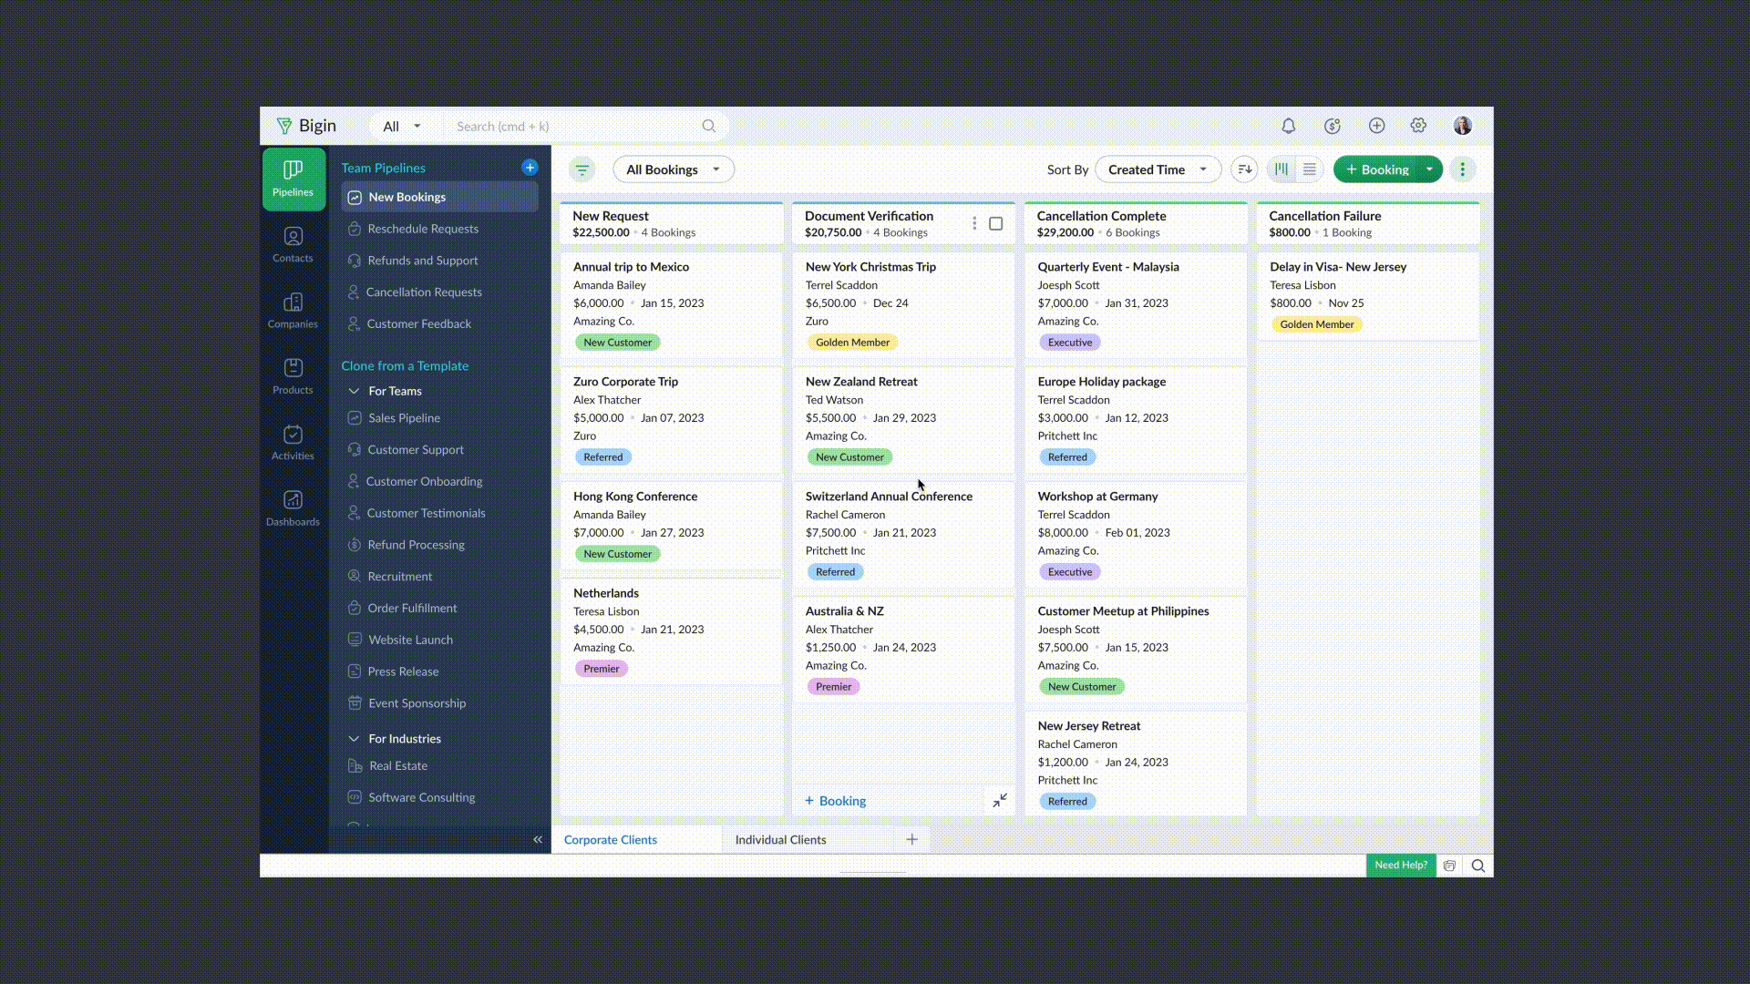Screen dimensions: 1750x984
Task: Open the Created Time sort dropdown
Action: pyautogui.click(x=1158, y=169)
